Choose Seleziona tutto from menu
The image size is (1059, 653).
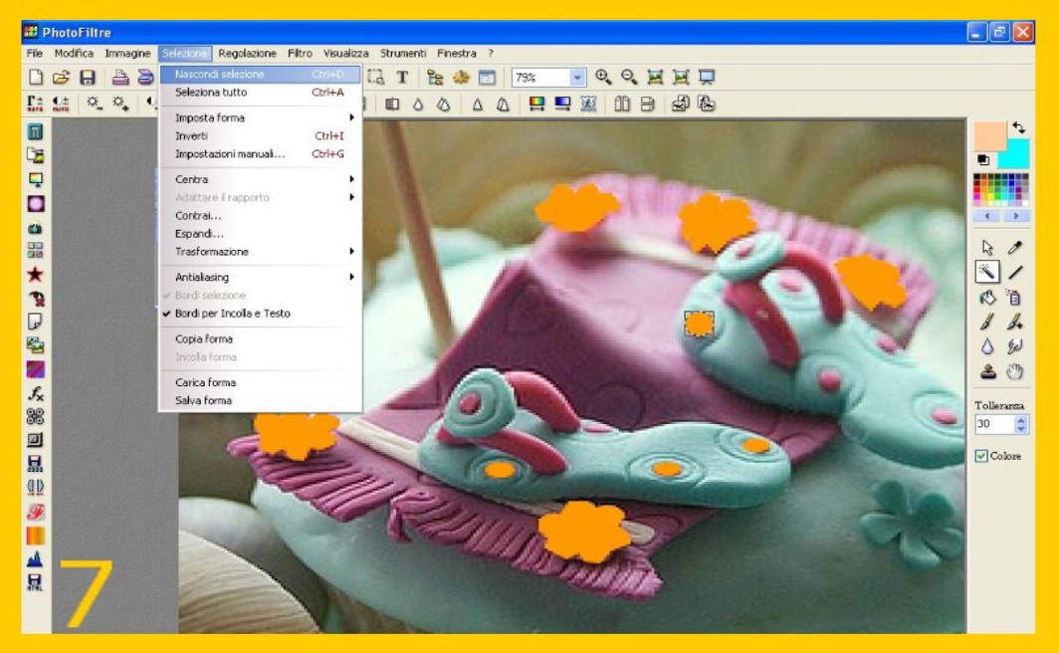pyautogui.click(x=211, y=93)
